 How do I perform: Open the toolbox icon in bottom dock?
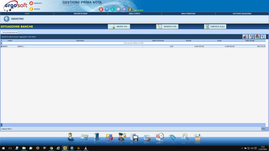coord(197,138)
